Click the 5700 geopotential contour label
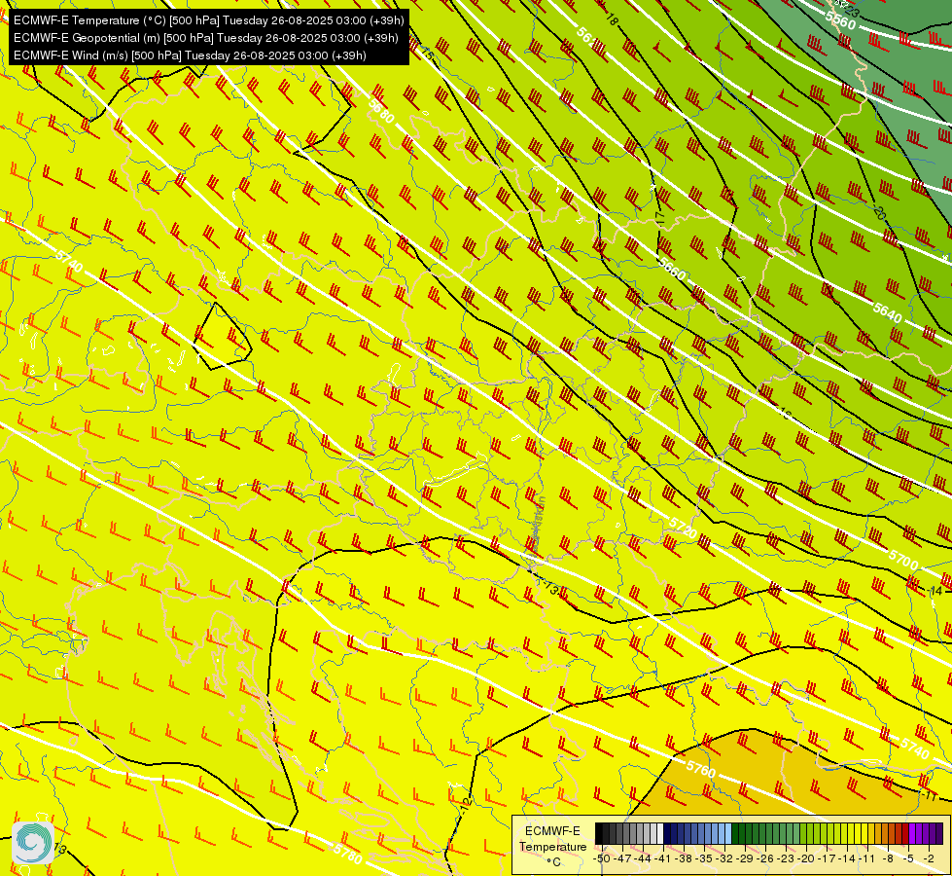Image resolution: width=952 pixels, height=876 pixels. pos(902,559)
